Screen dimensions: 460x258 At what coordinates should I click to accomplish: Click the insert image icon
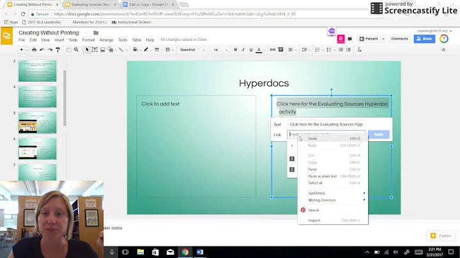pos(103,50)
